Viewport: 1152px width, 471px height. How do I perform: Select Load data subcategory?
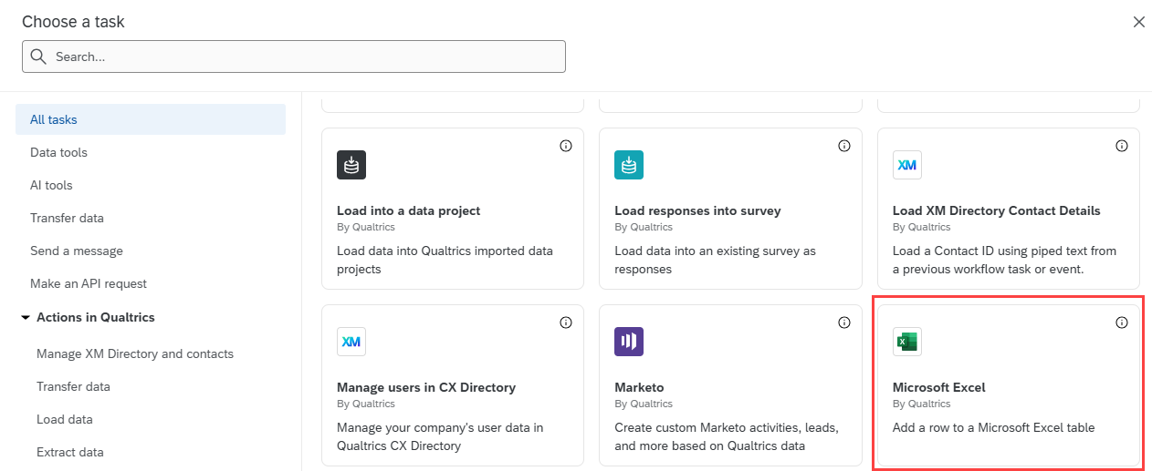(x=65, y=419)
